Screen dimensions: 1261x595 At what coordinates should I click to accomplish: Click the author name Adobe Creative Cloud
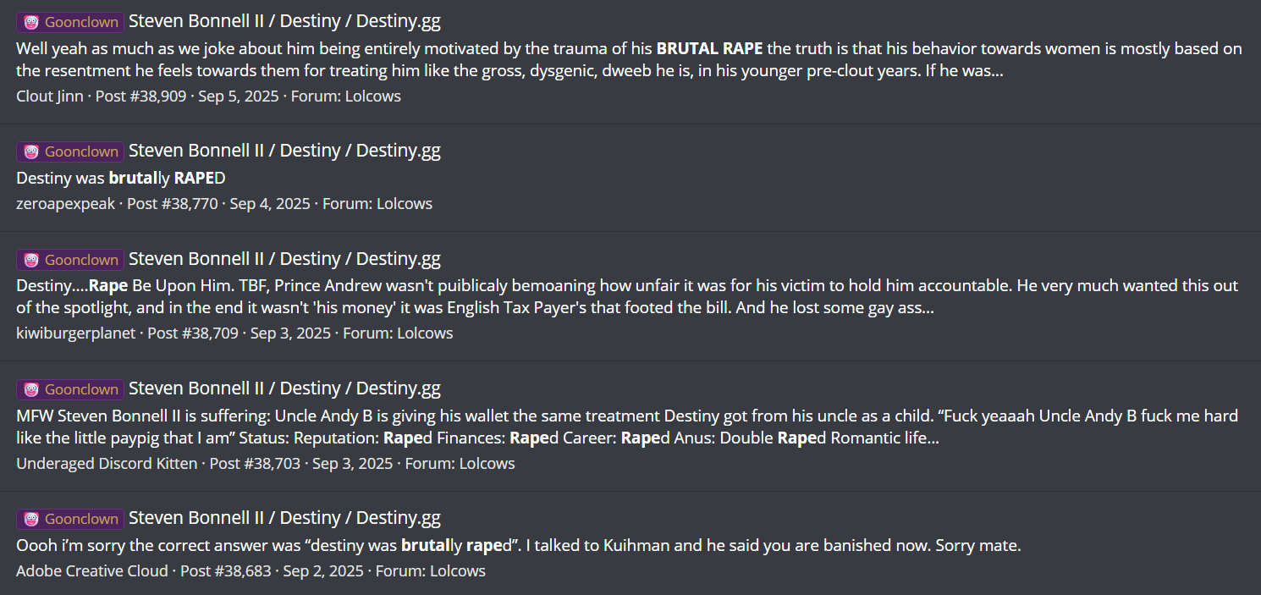pos(92,570)
